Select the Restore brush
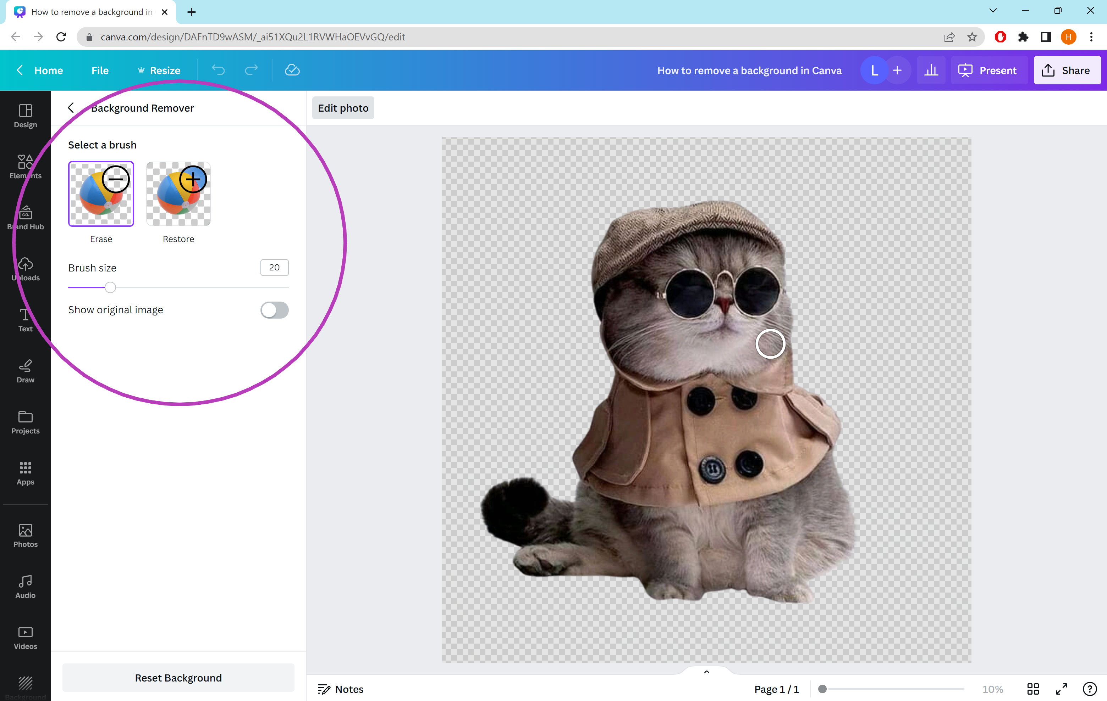1107x701 pixels. click(x=178, y=194)
